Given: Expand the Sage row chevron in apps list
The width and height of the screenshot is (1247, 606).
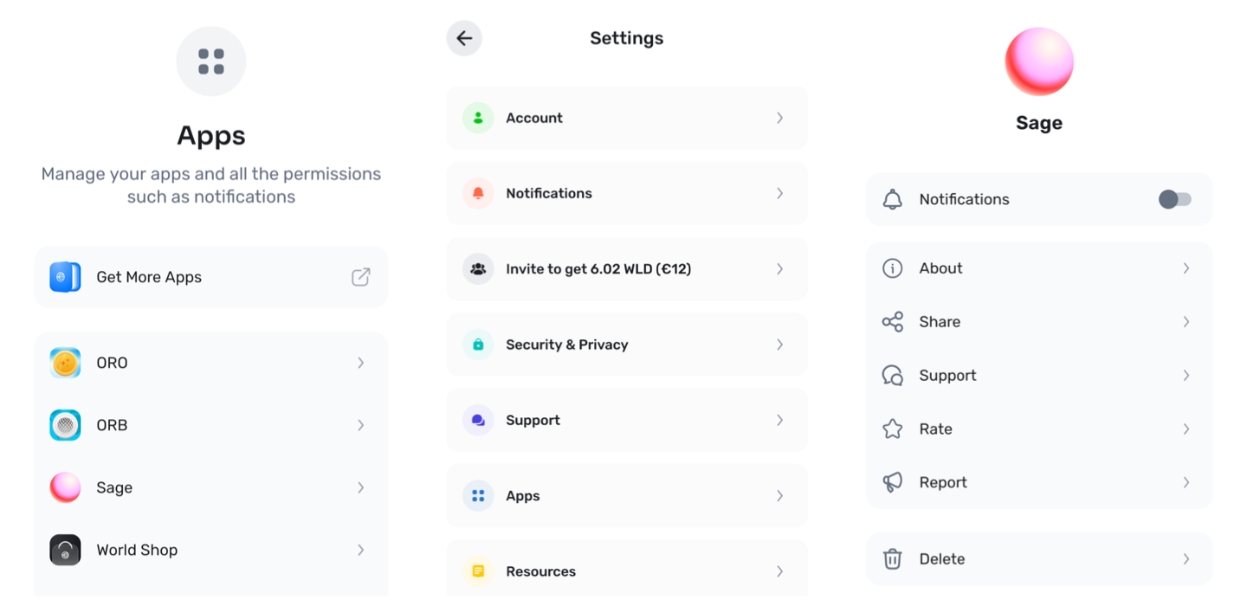Looking at the screenshot, I should pos(361,487).
